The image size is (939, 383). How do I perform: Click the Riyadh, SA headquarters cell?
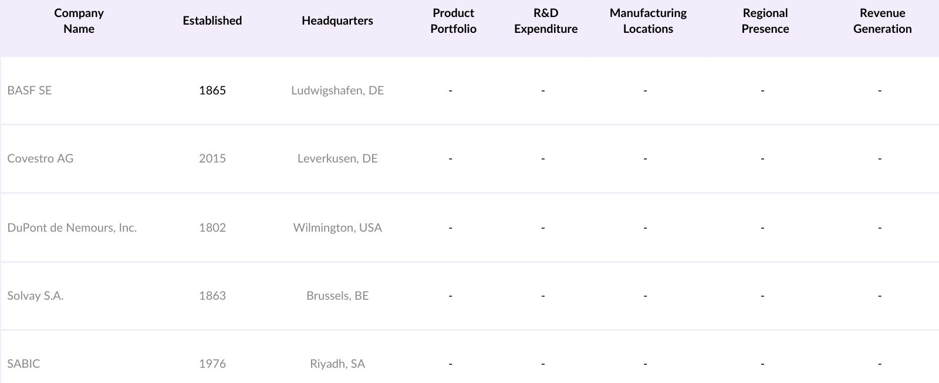click(x=337, y=364)
